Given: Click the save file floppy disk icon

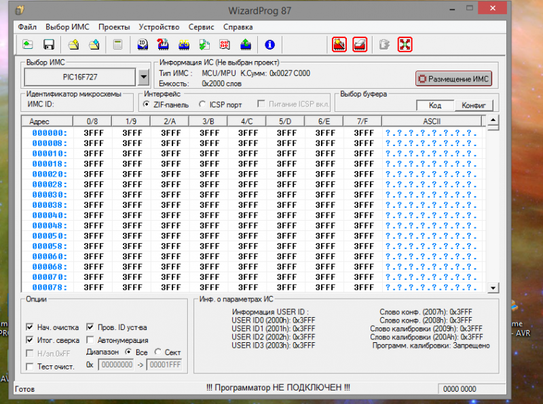Looking at the screenshot, I should click(x=49, y=45).
